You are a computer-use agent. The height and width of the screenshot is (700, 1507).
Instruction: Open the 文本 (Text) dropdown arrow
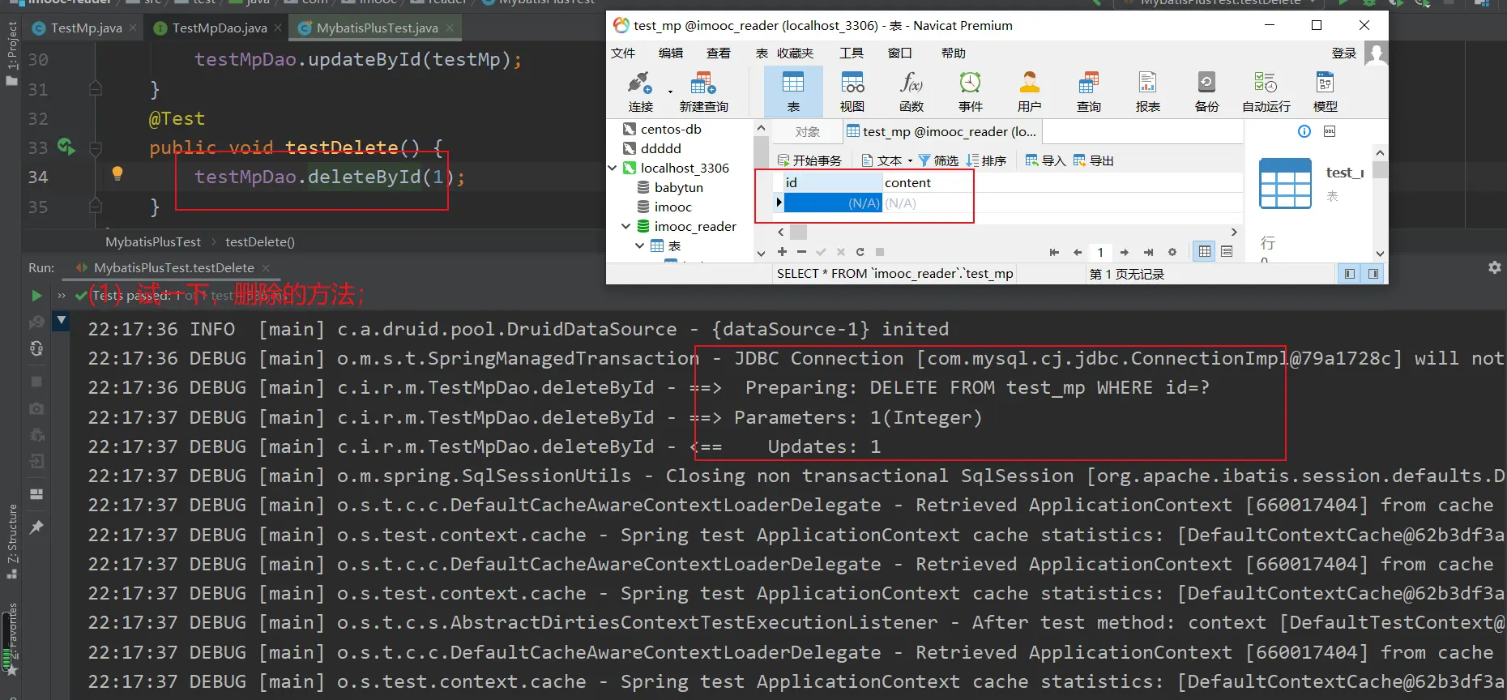pos(910,160)
